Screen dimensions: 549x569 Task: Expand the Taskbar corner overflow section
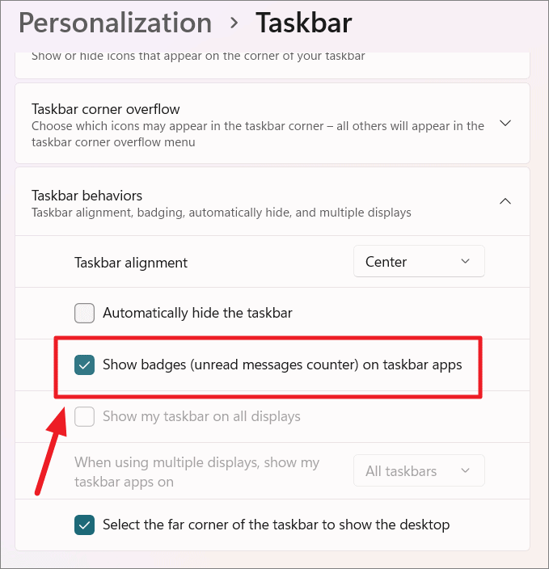(272, 124)
